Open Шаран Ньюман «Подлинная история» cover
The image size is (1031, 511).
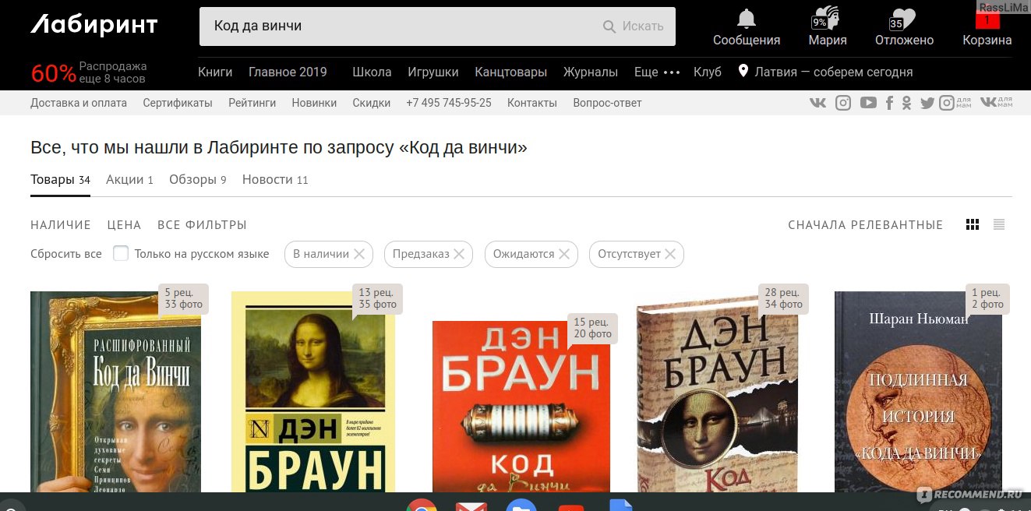[x=918, y=392]
